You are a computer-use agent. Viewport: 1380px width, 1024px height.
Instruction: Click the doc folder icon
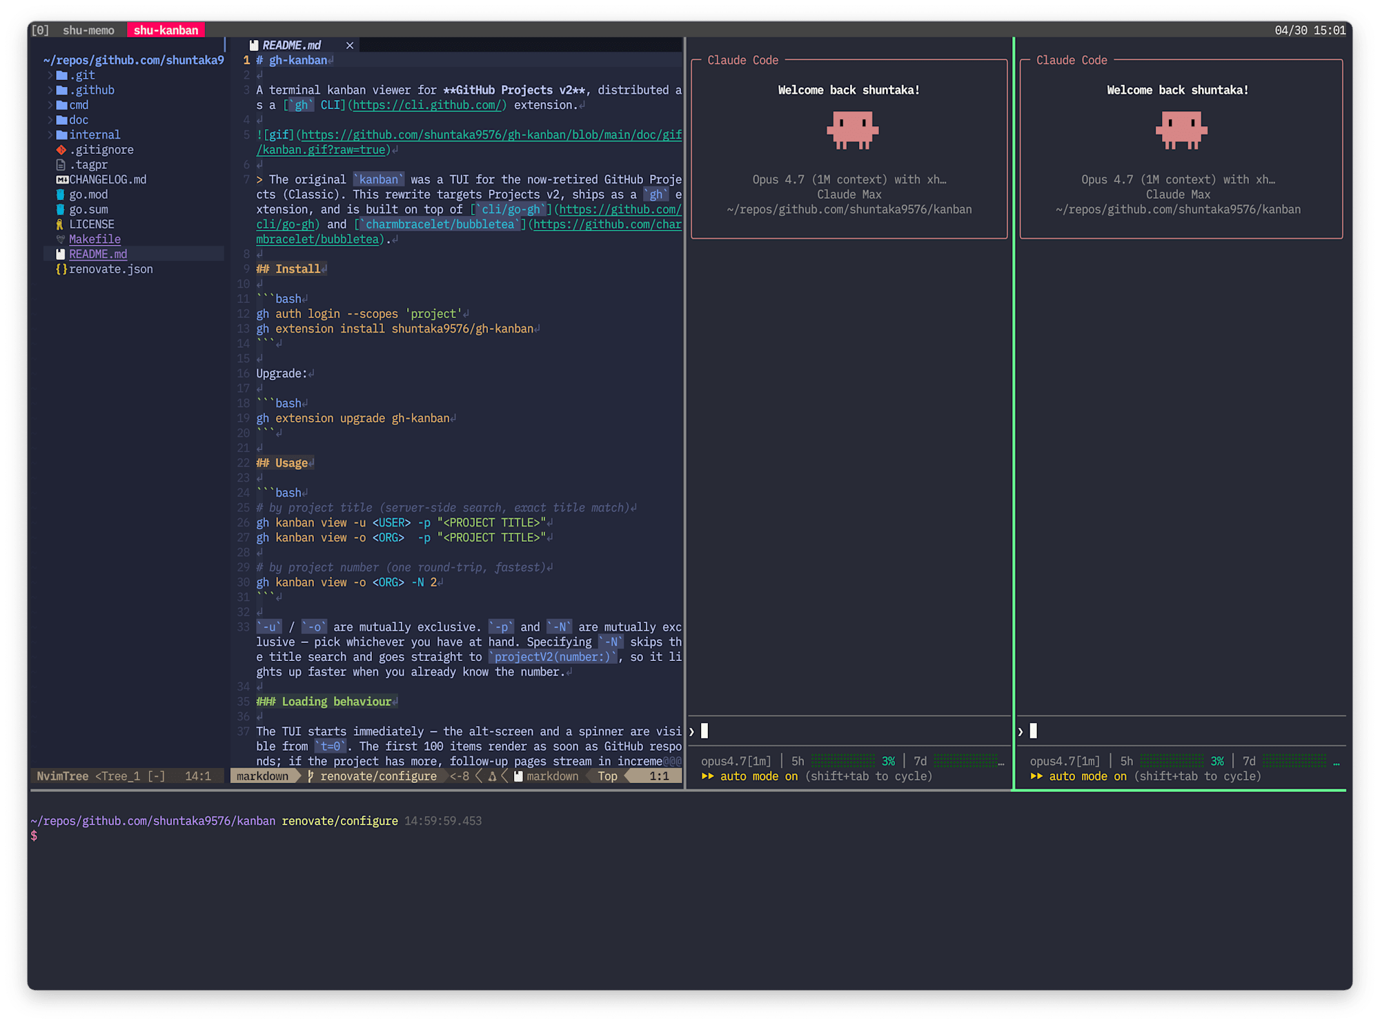(61, 120)
